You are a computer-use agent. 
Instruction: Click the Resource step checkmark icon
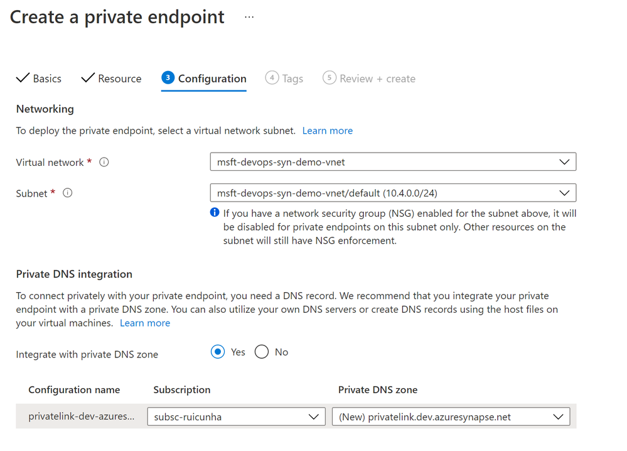pos(88,78)
